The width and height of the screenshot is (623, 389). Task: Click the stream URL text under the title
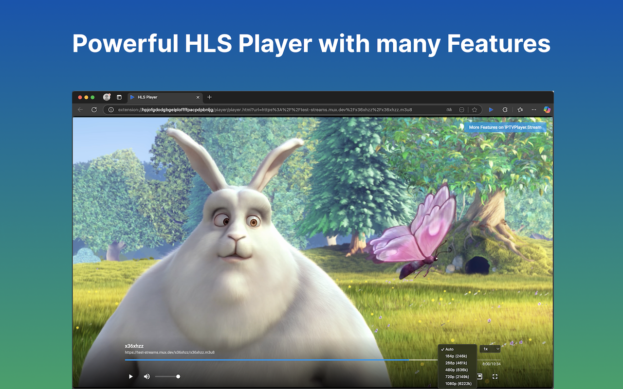pyautogui.click(x=169, y=353)
